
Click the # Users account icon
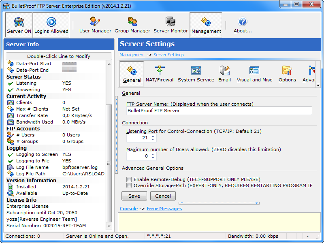point(11,135)
